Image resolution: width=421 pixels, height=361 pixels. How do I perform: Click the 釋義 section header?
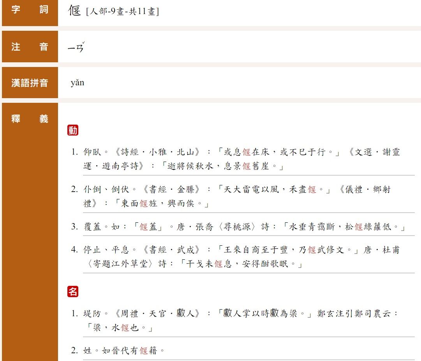tap(30, 119)
